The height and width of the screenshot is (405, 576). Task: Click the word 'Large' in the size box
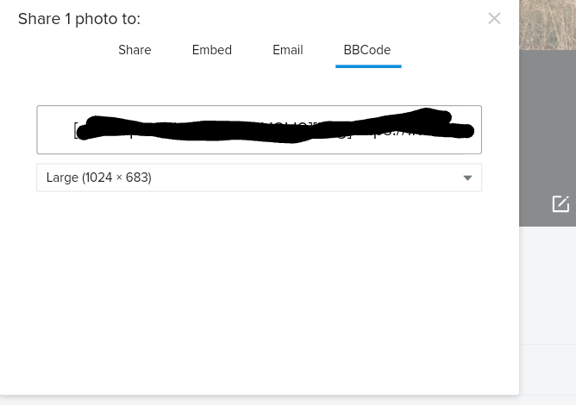62,178
